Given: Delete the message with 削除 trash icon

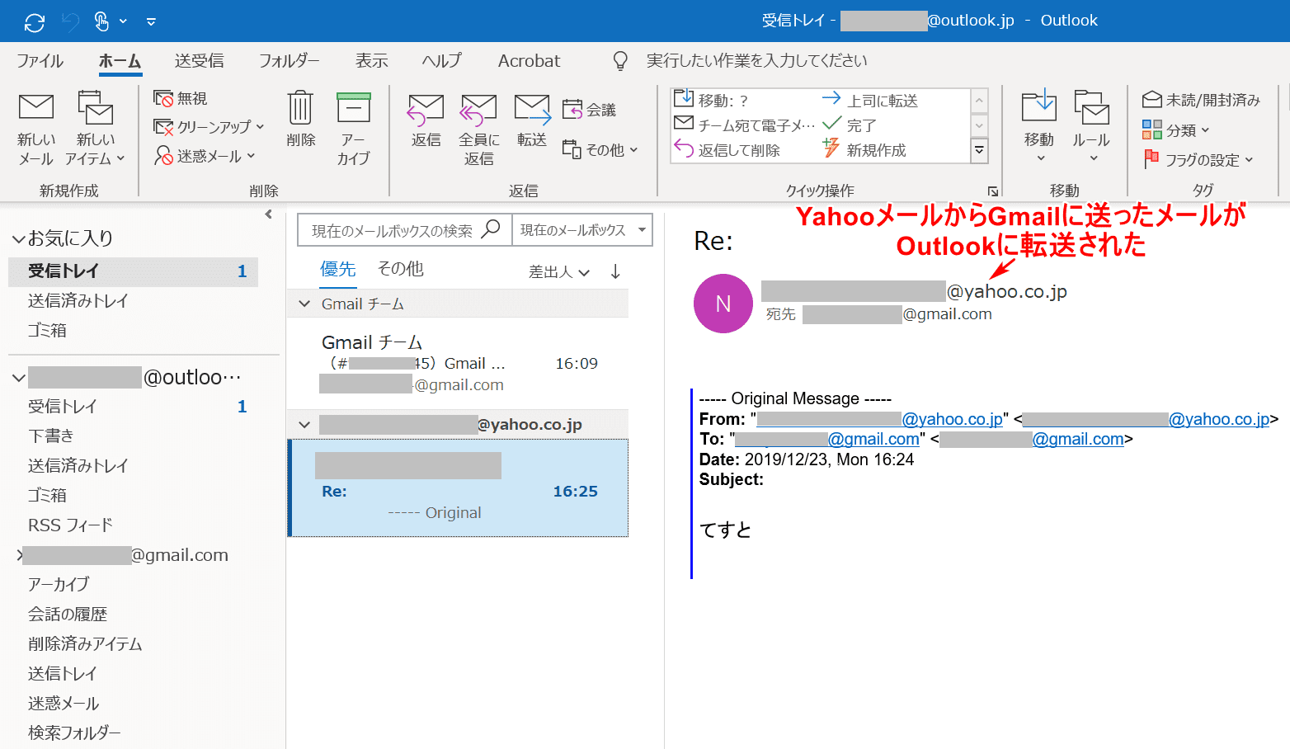Looking at the screenshot, I should (x=300, y=120).
